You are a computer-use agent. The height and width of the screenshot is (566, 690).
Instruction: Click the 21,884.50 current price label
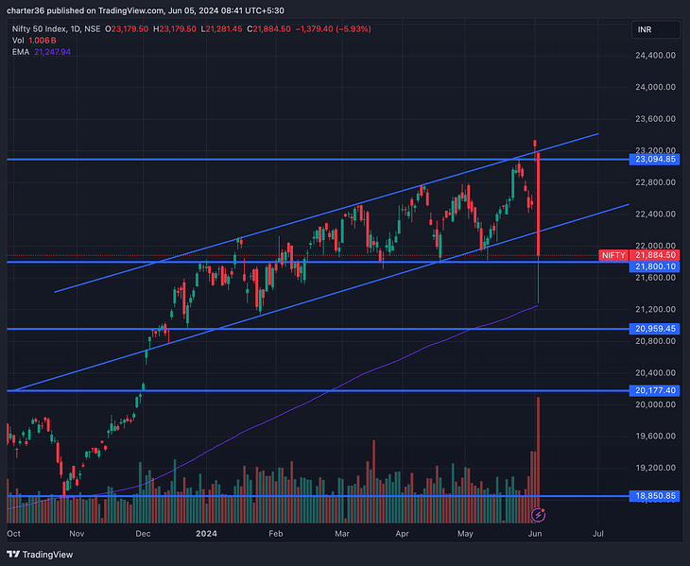click(x=655, y=255)
